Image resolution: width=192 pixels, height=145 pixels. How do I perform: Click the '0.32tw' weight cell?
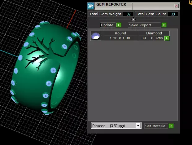[x=157, y=38]
